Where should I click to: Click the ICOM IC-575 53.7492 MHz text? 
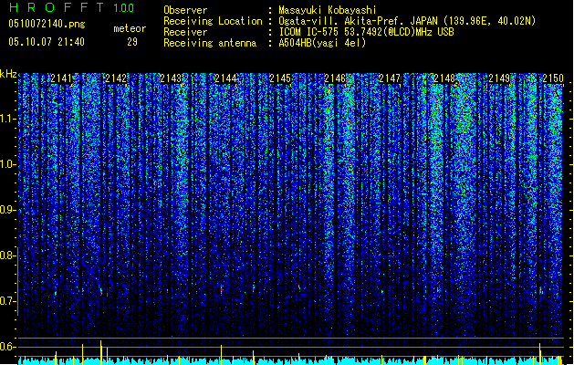pyautogui.click(x=366, y=32)
